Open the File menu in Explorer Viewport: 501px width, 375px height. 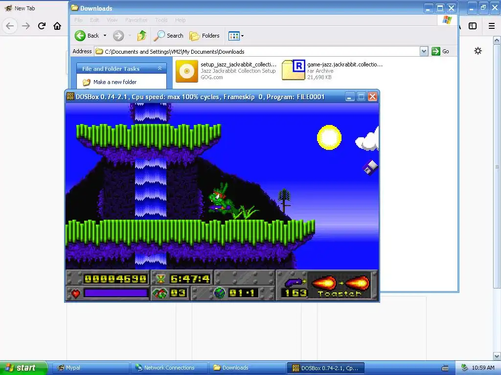coord(78,20)
